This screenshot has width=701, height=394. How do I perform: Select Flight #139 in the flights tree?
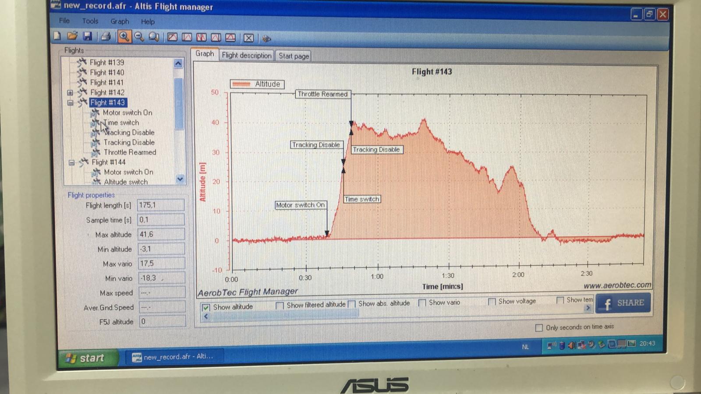pyautogui.click(x=107, y=63)
